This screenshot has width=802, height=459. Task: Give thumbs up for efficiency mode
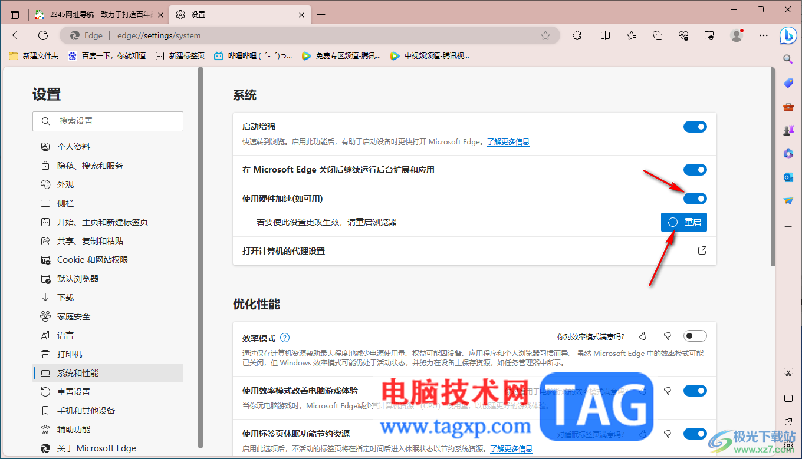643,336
